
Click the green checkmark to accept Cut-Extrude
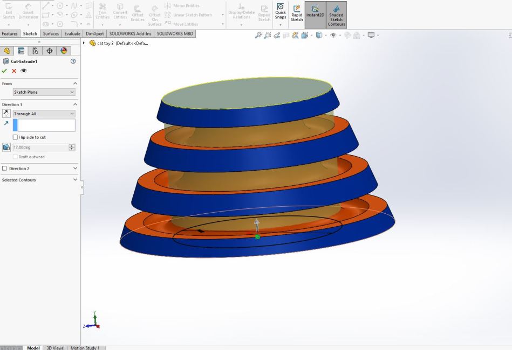5,71
